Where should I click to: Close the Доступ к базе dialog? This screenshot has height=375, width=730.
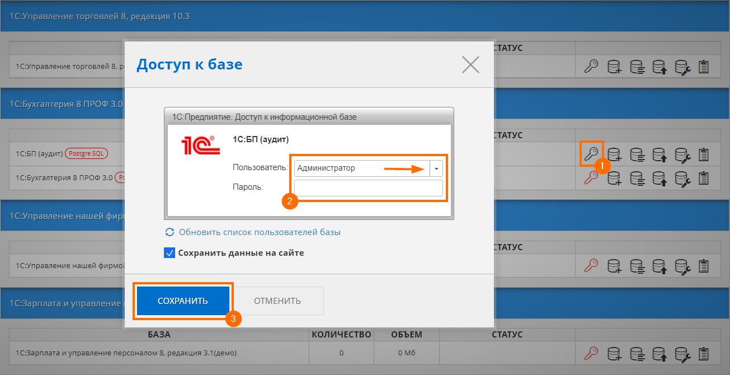click(x=470, y=65)
